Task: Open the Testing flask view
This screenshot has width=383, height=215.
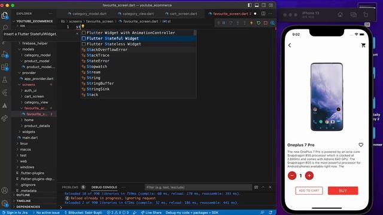Action: tap(5, 79)
